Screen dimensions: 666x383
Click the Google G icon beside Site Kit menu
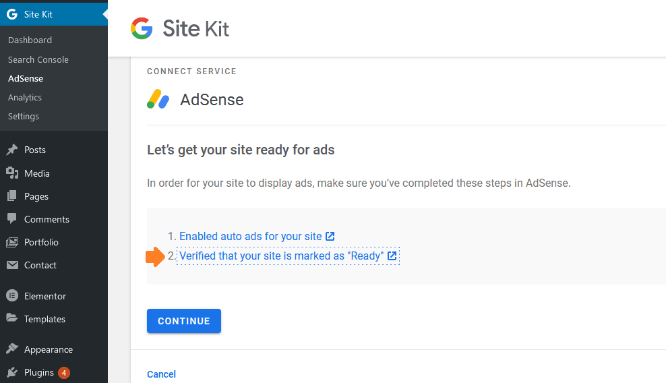pos(12,14)
